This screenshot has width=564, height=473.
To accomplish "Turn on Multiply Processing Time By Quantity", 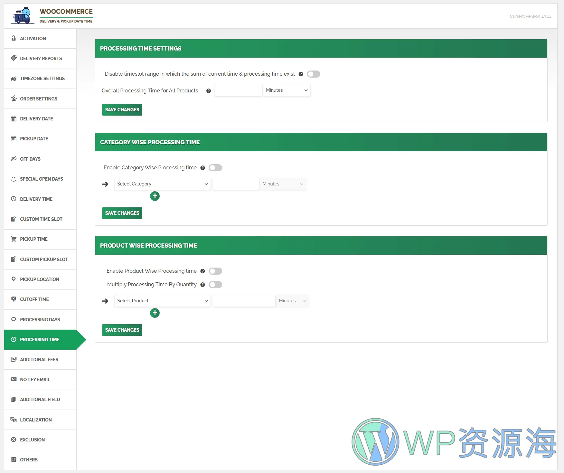I will (x=215, y=285).
